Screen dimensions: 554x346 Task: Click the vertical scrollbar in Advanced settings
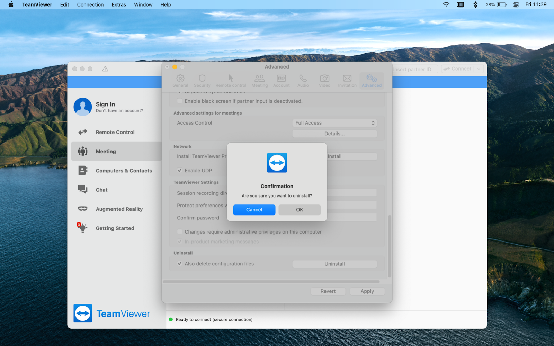[390, 246]
